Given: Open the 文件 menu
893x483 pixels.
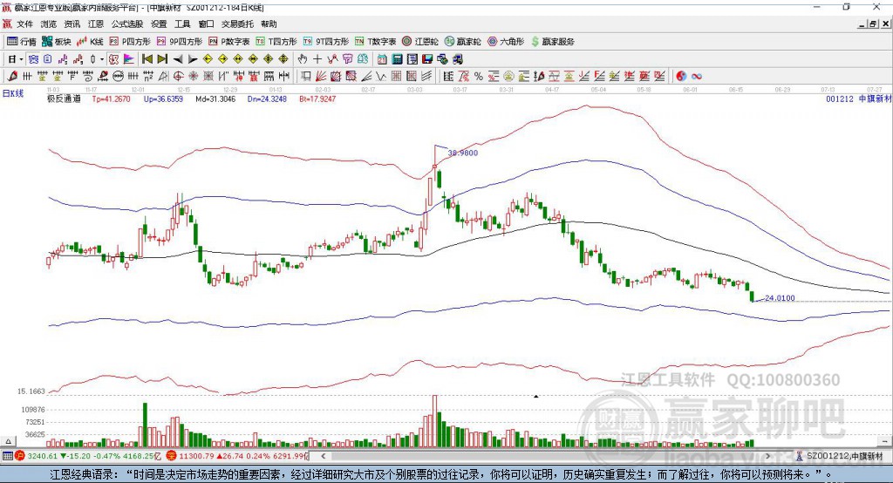Looking at the screenshot, I should click(x=24, y=24).
